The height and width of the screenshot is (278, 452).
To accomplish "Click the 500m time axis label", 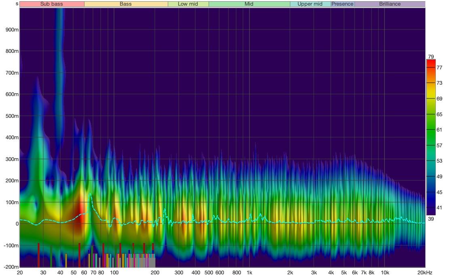I will [x=12, y=116].
